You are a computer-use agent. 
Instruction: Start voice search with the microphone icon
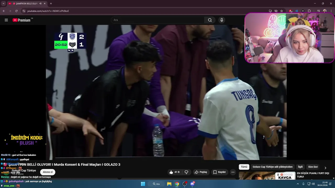(x=222, y=20)
